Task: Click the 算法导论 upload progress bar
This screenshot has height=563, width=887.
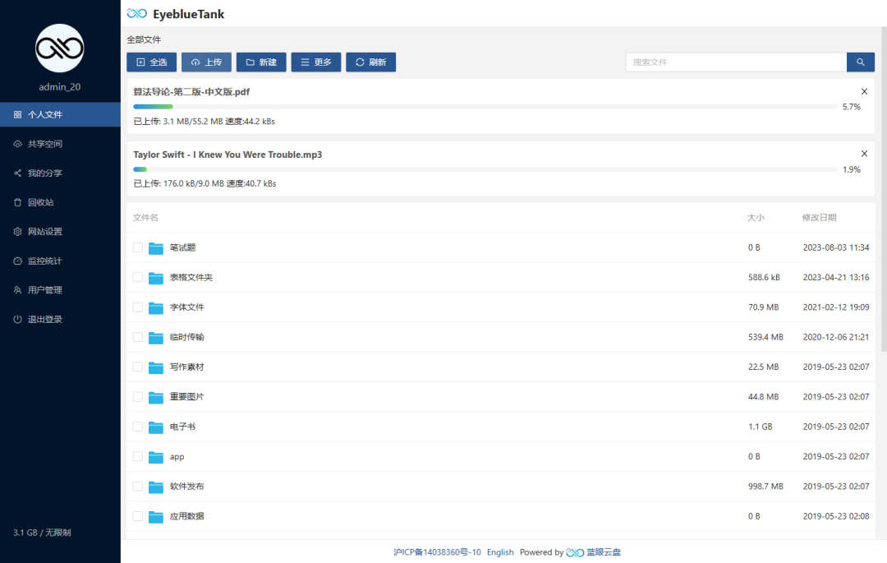Action: click(x=485, y=106)
